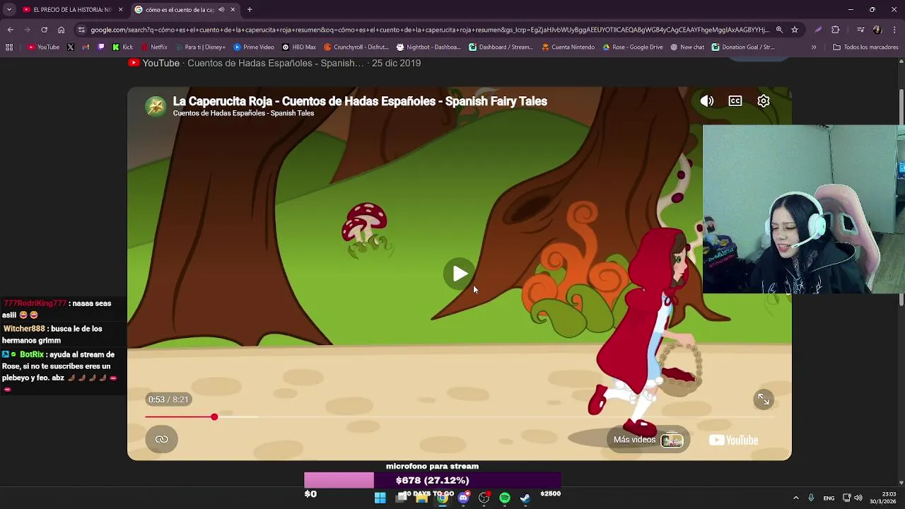Image resolution: width=905 pixels, height=509 pixels.
Task: Bookmark this page with the star
Action: [795, 30]
